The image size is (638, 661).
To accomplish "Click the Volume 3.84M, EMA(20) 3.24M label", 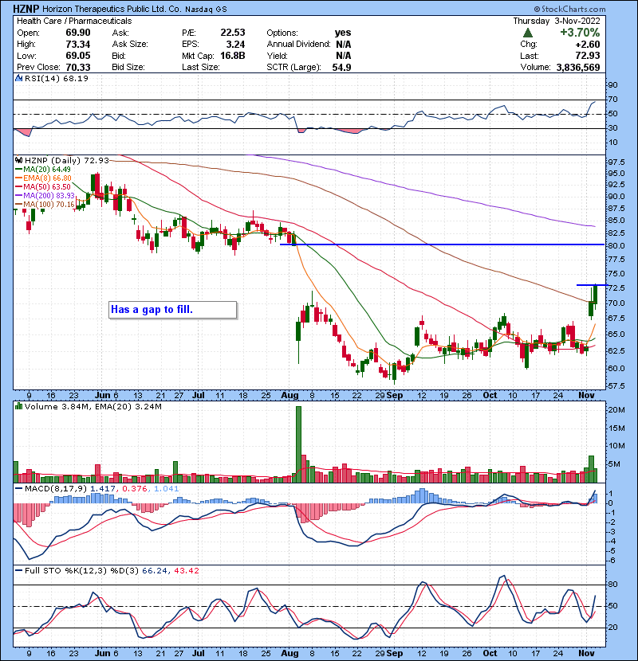I will click(x=93, y=407).
